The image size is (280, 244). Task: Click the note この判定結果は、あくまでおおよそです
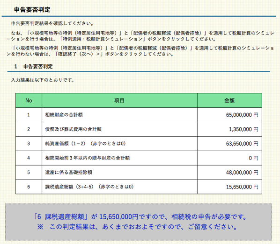tap(137, 227)
